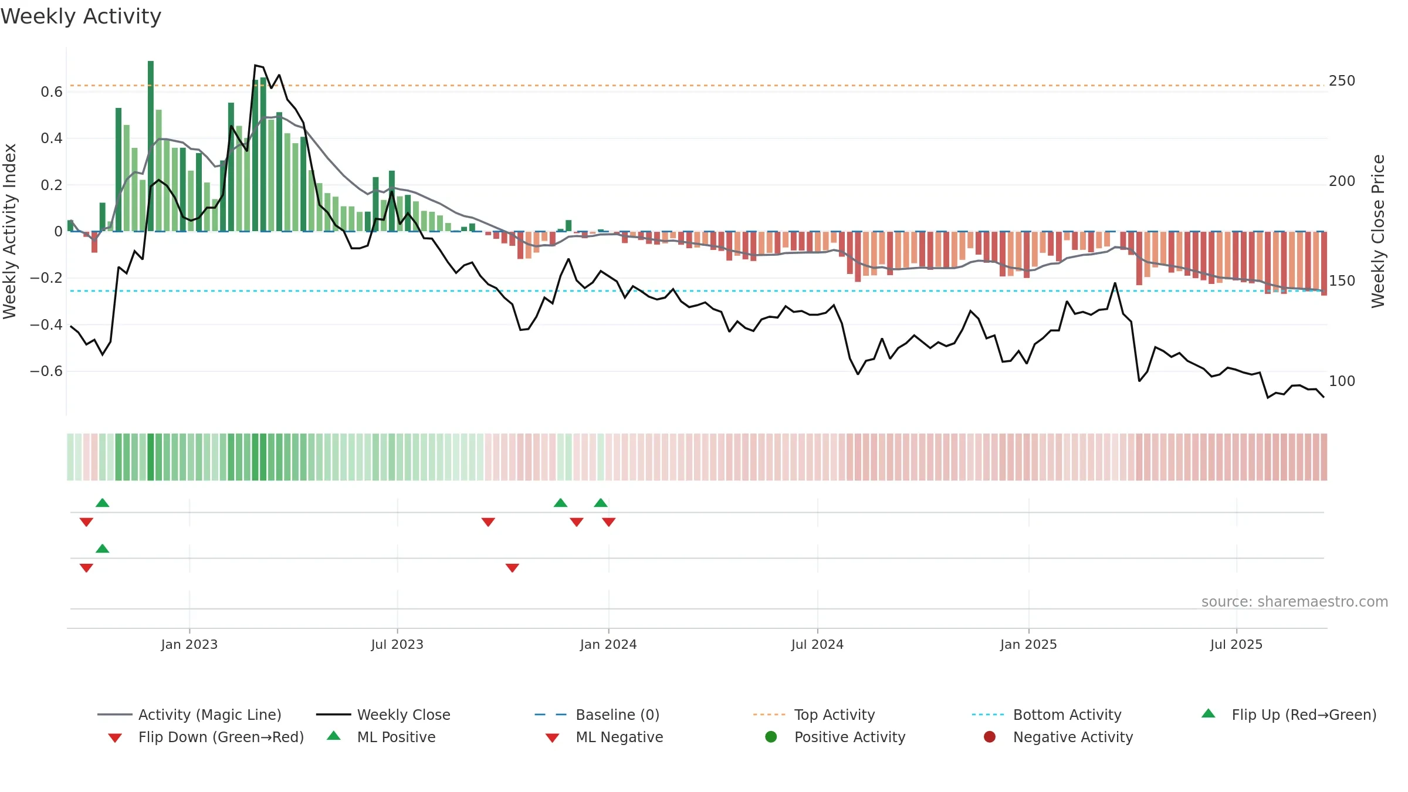Viewport: 1408px width, 792px height.
Task: Toggle the Flip Down (Green→Red) legend entry
Action: 205,737
